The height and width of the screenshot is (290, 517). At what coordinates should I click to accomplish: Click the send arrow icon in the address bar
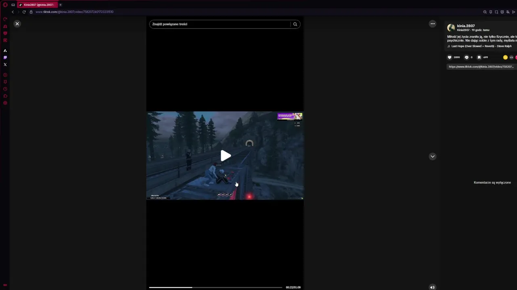pyautogui.click(x=513, y=12)
